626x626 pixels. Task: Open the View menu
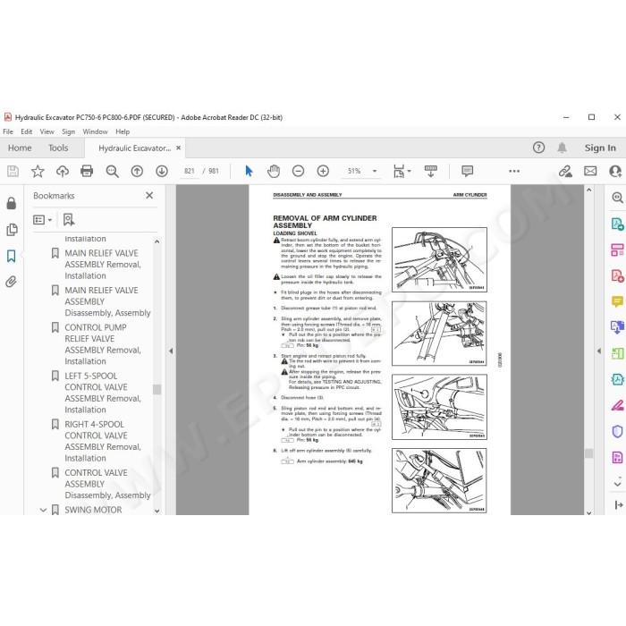coord(47,131)
